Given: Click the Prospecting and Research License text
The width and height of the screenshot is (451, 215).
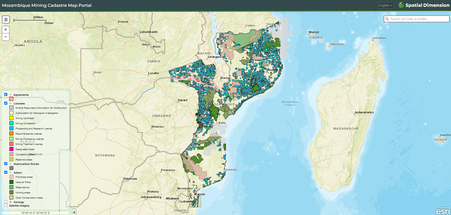Looking at the screenshot, I should click(x=34, y=128).
